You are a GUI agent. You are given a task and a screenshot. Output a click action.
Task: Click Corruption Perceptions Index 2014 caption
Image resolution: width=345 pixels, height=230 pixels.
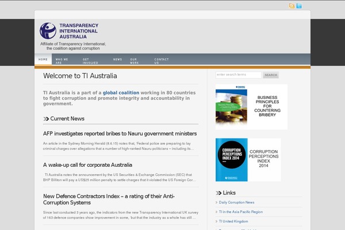pyautogui.click(x=263, y=159)
